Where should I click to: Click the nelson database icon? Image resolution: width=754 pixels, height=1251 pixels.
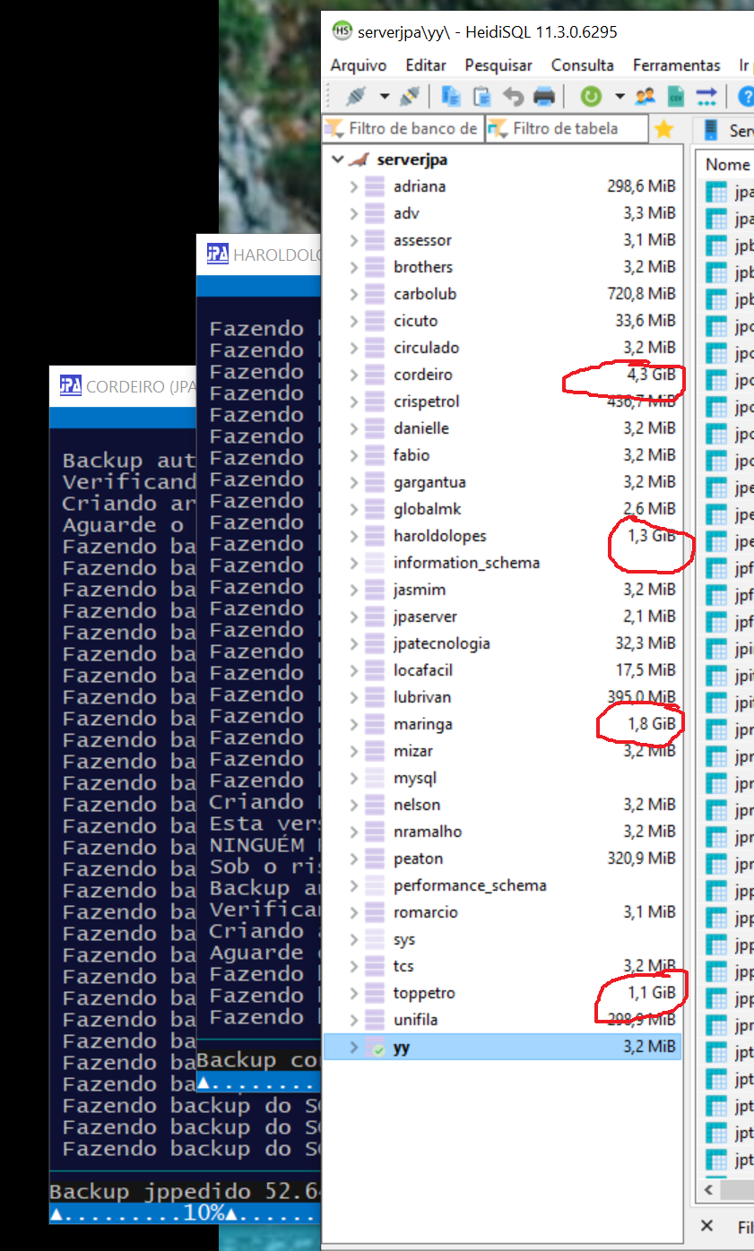(x=375, y=805)
